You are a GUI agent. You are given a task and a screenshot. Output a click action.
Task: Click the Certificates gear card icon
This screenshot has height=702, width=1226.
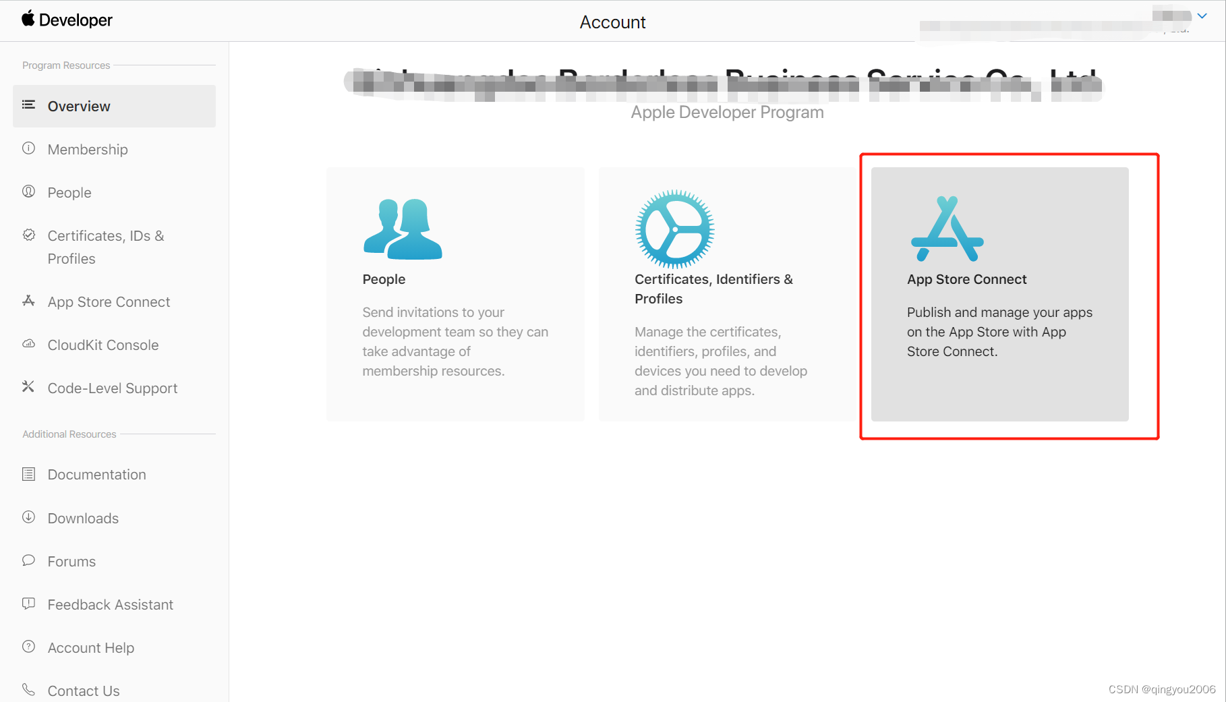tap(674, 229)
